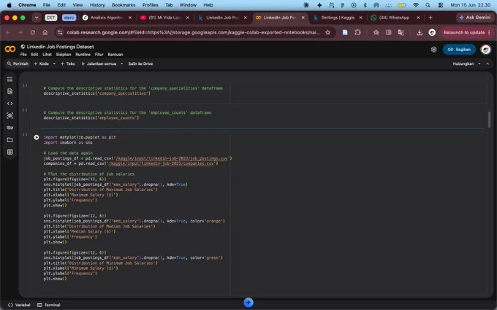Open macOS Spotlight search
The height and width of the screenshot is (310, 497).
click(x=428, y=5)
